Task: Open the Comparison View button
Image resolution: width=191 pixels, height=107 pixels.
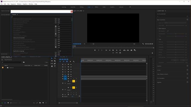Action: coord(135,50)
